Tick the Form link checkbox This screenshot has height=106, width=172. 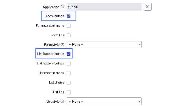pyautogui.click(x=69, y=35)
